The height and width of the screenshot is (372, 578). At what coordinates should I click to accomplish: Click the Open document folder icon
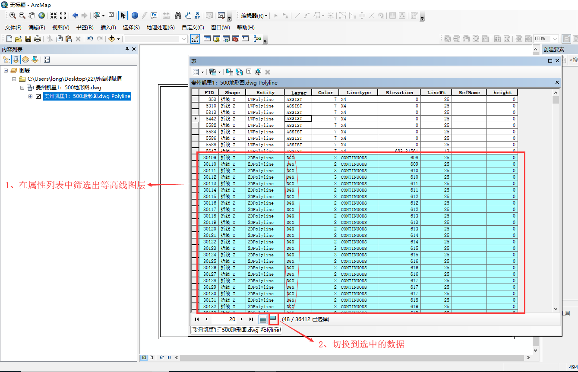point(19,39)
